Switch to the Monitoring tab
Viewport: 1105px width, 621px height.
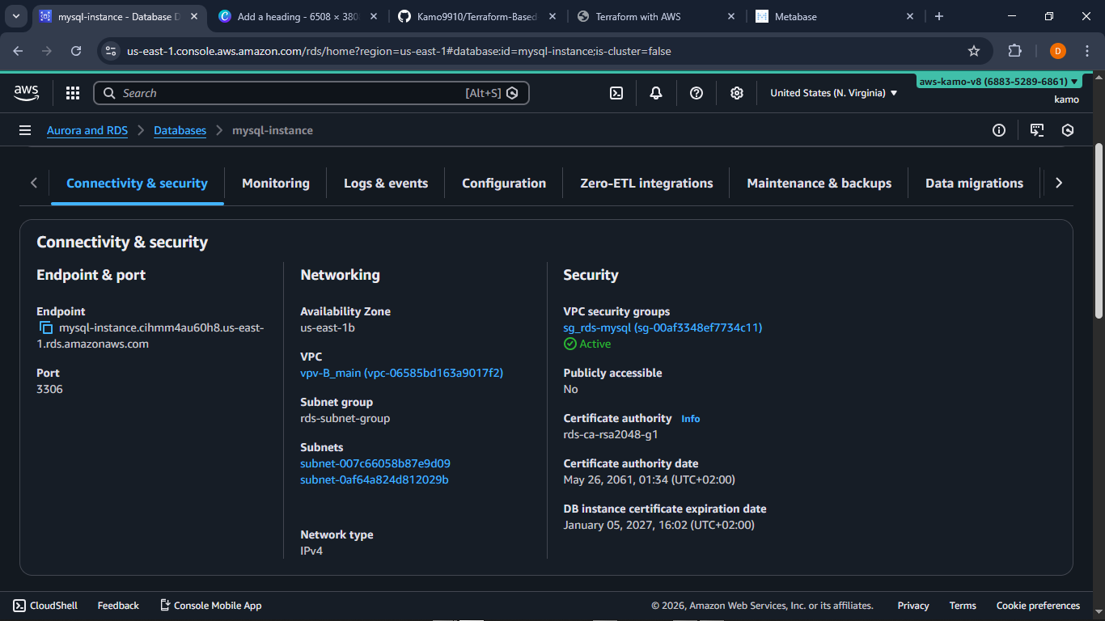(275, 183)
